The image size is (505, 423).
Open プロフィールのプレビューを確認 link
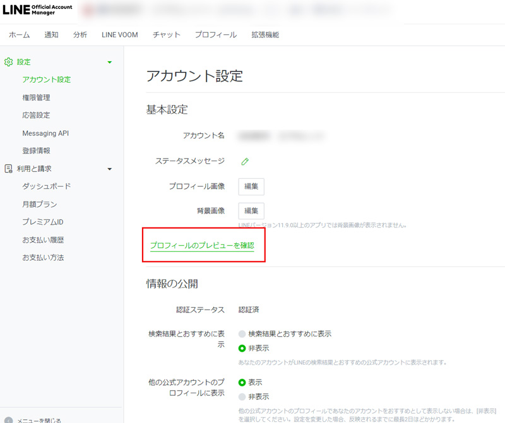pos(202,245)
